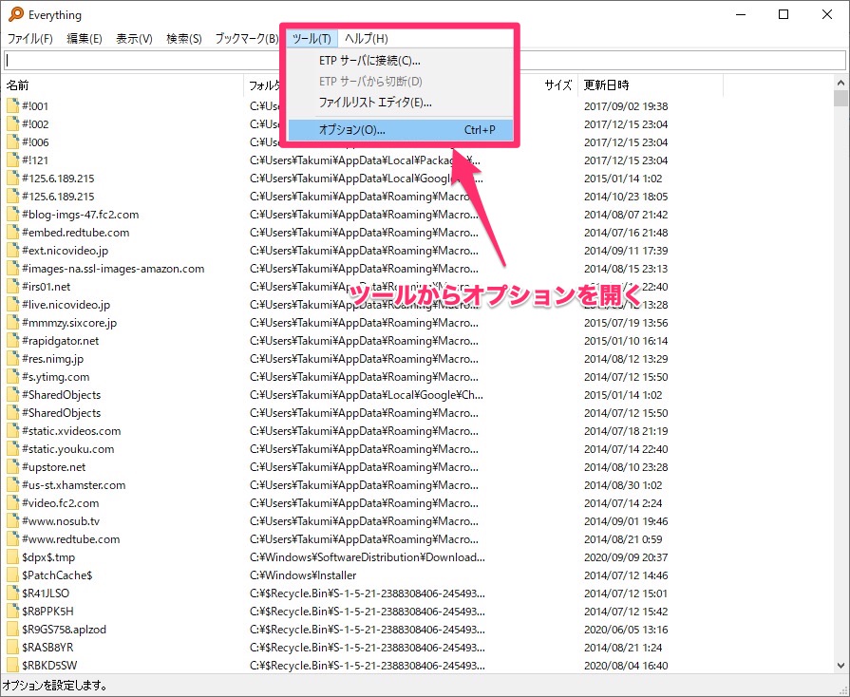Click folder icon beside $PatchCache$
Image resolution: width=850 pixels, height=697 pixels.
(x=12, y=575)
